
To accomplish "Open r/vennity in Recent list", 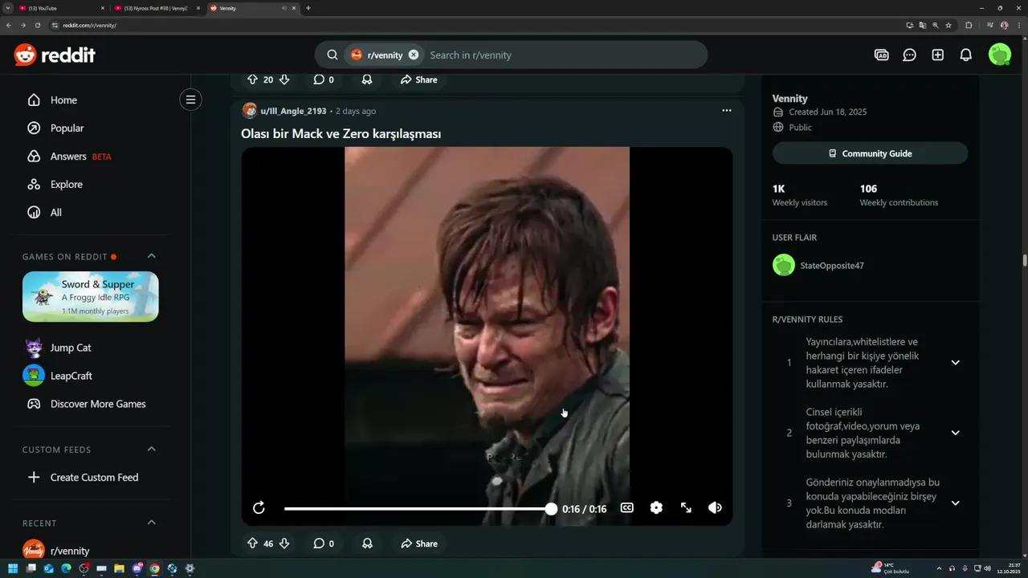I will pos(70,551).
